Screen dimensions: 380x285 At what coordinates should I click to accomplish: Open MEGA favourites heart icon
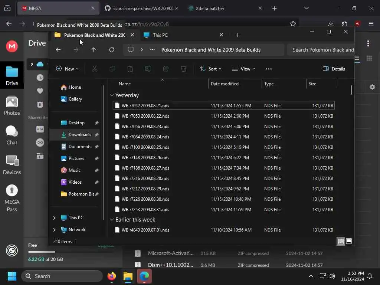tap(40, 91)
